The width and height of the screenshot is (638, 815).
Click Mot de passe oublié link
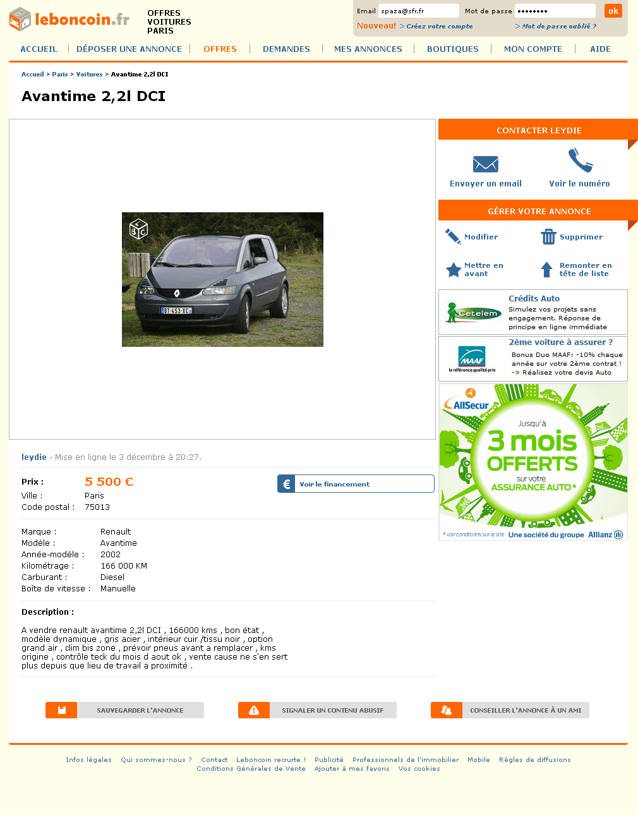pyautogui.click(x=556, y=26)
